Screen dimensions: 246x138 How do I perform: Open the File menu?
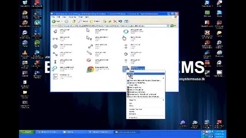[53, 17]
